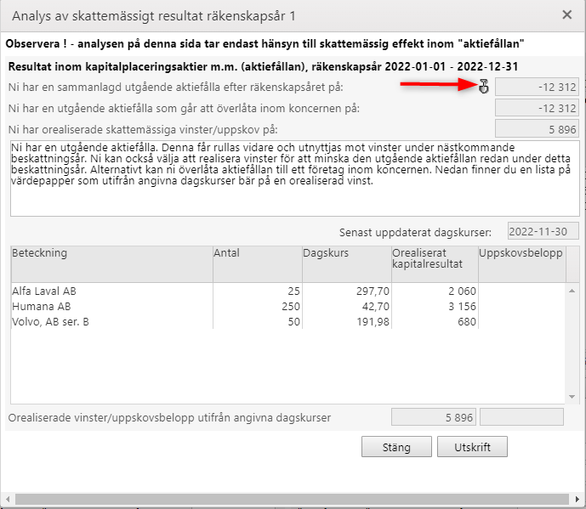The height and width of the screenshot is (509, 586).
Task: Click dagskurs value 191,98
Action: [x=373, y=321]
